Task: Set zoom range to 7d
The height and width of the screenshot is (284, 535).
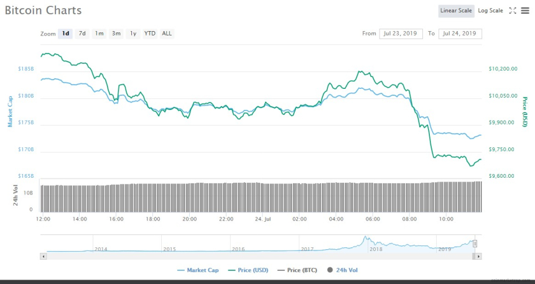Action: 82,34
